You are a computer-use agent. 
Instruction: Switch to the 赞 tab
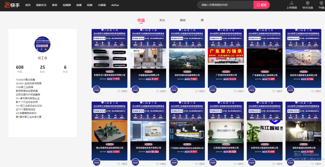click(202, 20)
